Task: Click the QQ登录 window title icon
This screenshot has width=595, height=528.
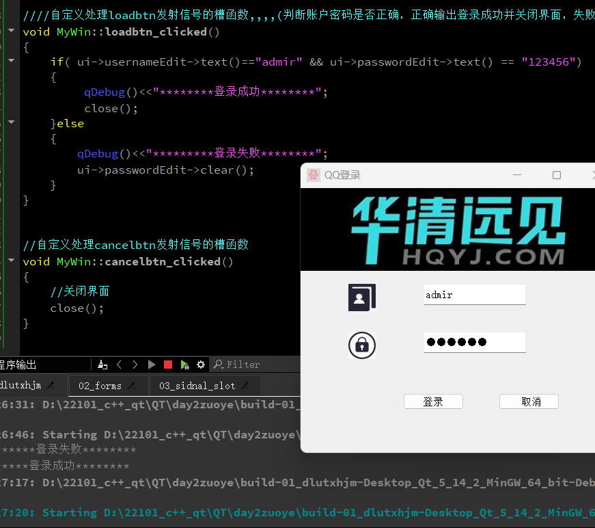Action: 314,175
